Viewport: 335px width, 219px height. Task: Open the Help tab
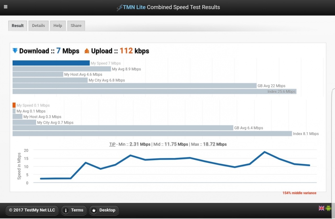58,26
